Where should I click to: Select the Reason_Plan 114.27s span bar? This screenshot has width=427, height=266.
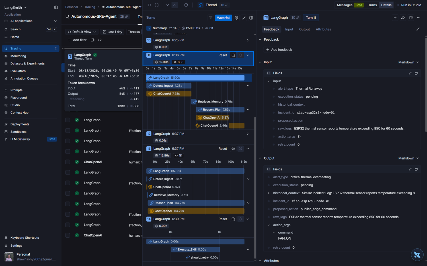click(196, 203)
